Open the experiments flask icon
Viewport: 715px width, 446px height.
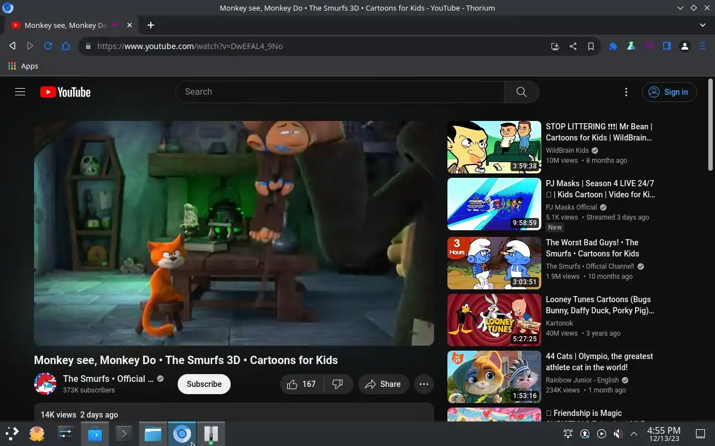tap(631, 46)
